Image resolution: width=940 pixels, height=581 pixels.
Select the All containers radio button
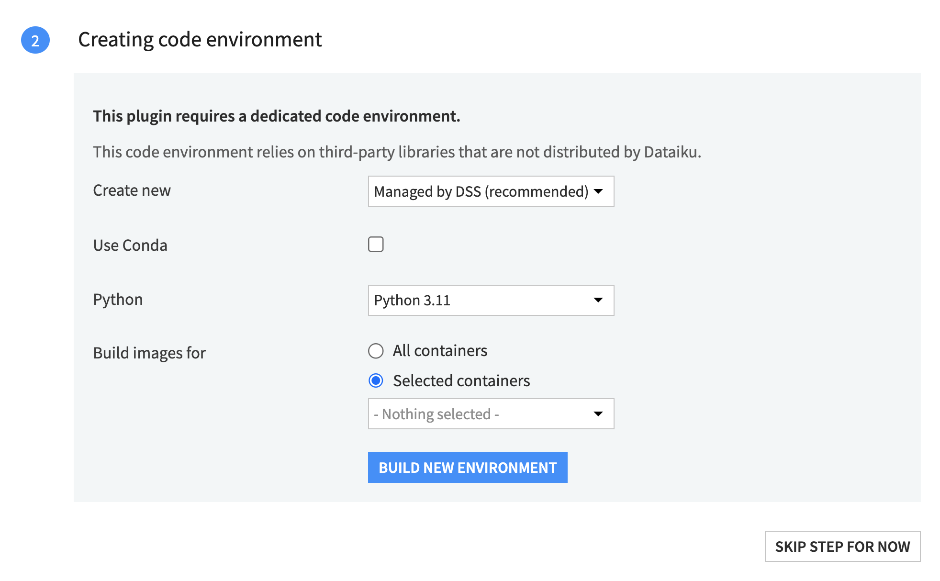coord(376,351)
